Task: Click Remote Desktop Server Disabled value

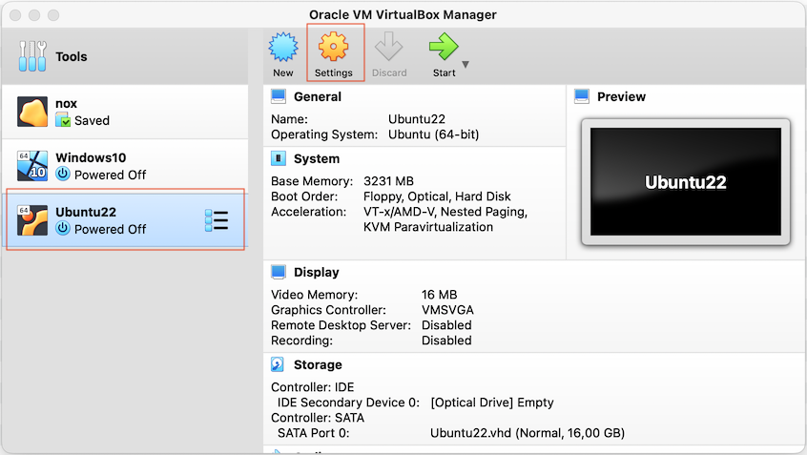Action: pyautogui.click(x=446, y=325)
